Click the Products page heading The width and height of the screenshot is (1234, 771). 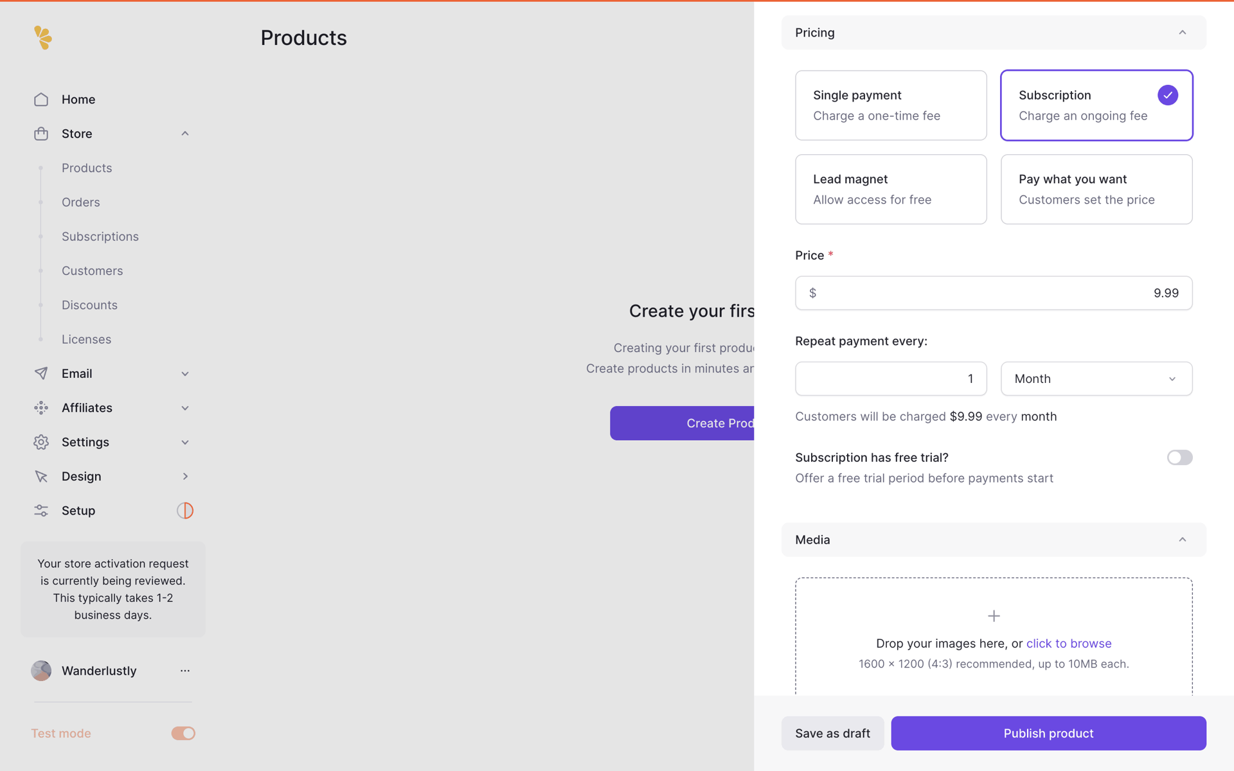303,38
